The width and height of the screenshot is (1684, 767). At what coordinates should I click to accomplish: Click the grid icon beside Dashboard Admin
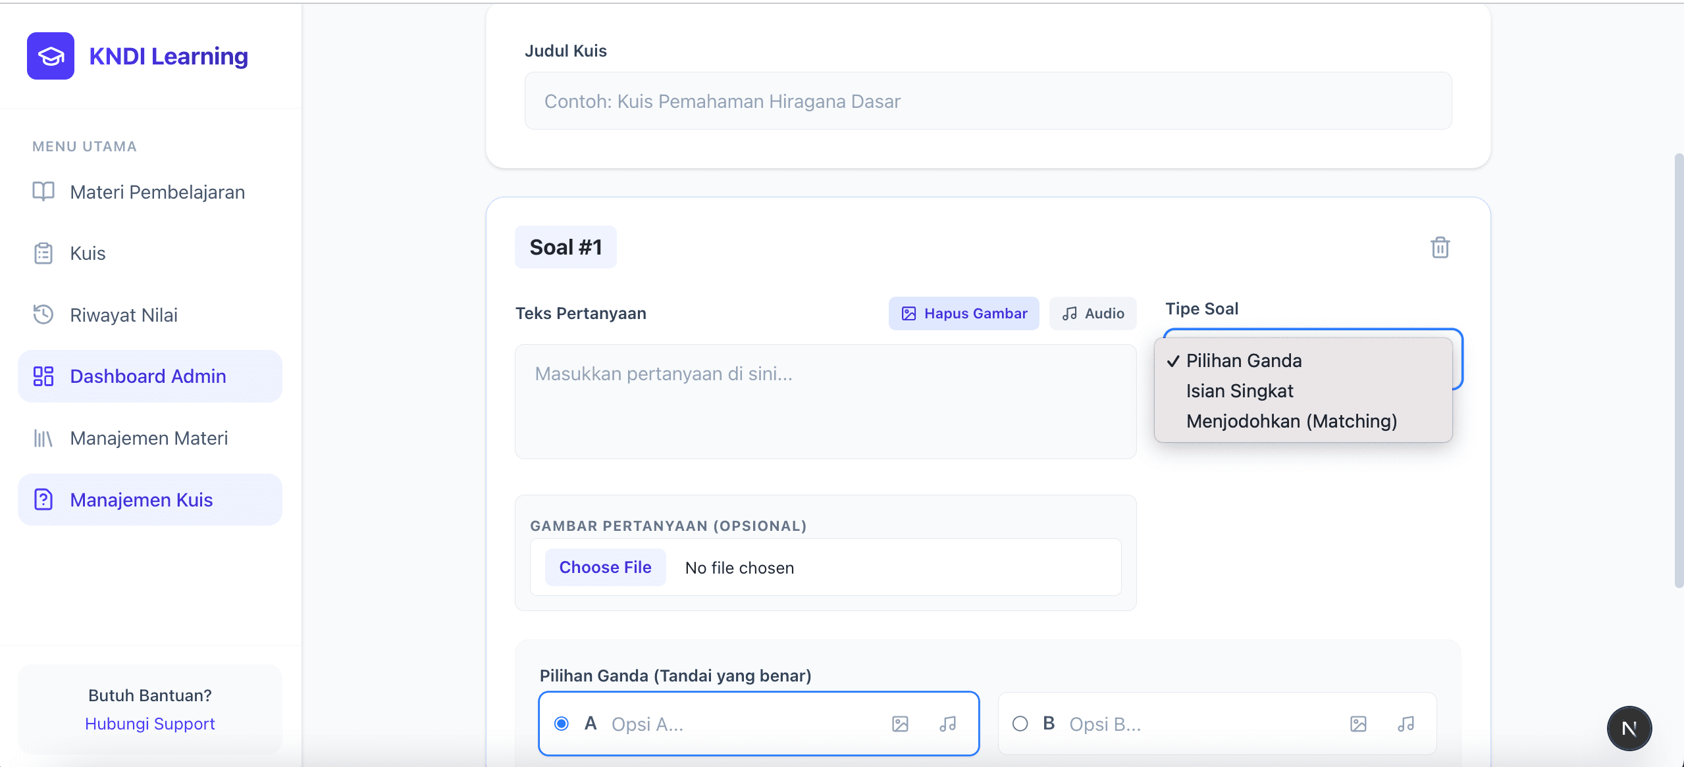pyautogui.click(x=43, y=376)
